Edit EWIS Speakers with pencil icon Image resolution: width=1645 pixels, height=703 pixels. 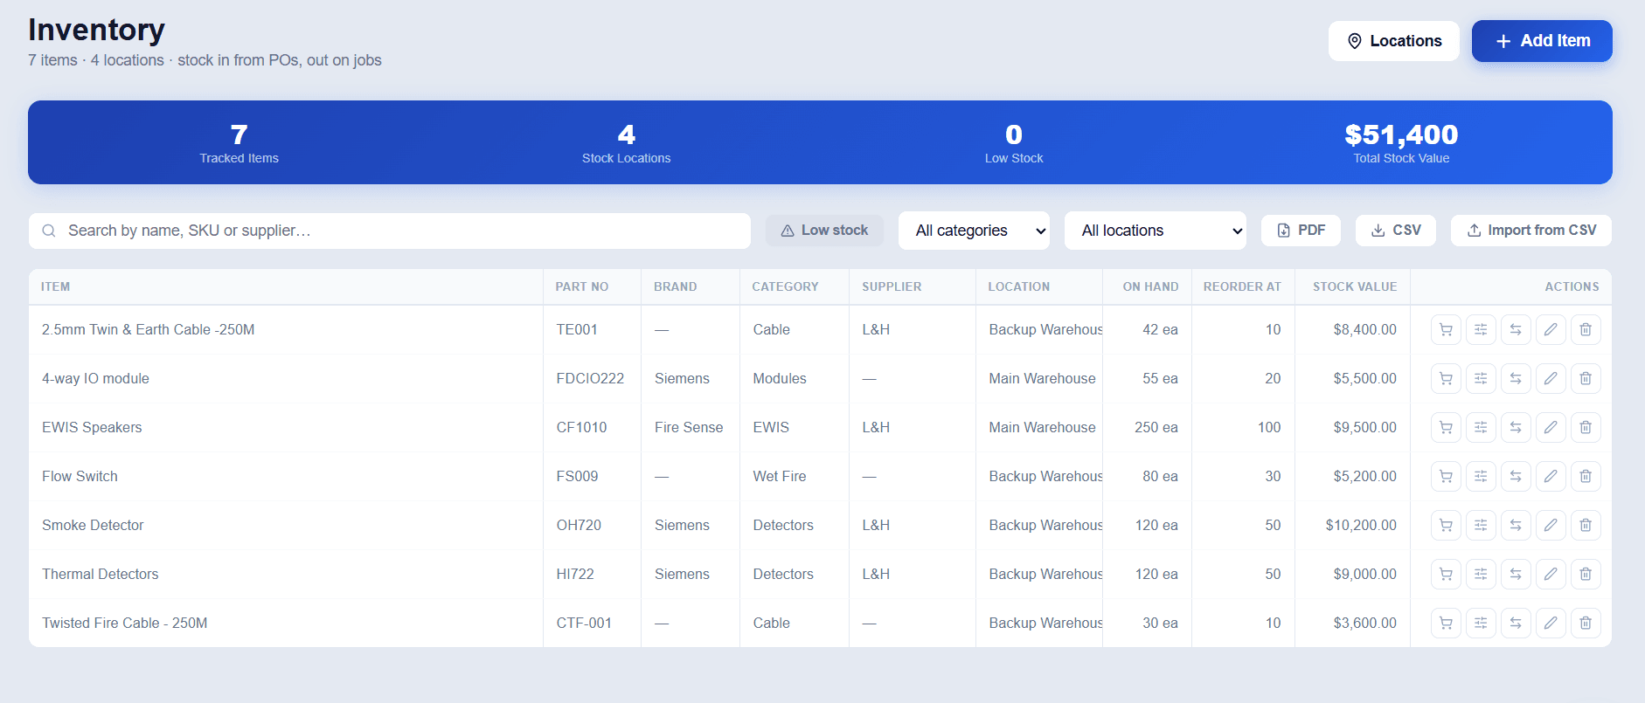point(1551,427)
